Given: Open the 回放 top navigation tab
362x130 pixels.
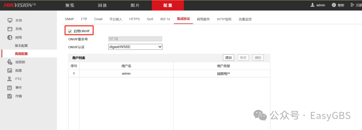Looking at the screenshot, I should [103, 5].
